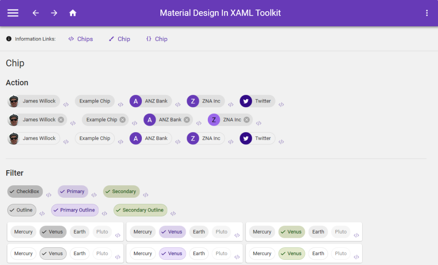Toggle the Secondary Outline filter chip
The image size is (438, 265).
(140, 210)
